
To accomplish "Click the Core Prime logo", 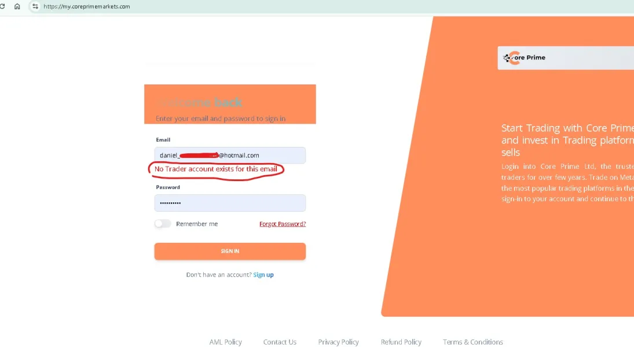I will point(524,58).
